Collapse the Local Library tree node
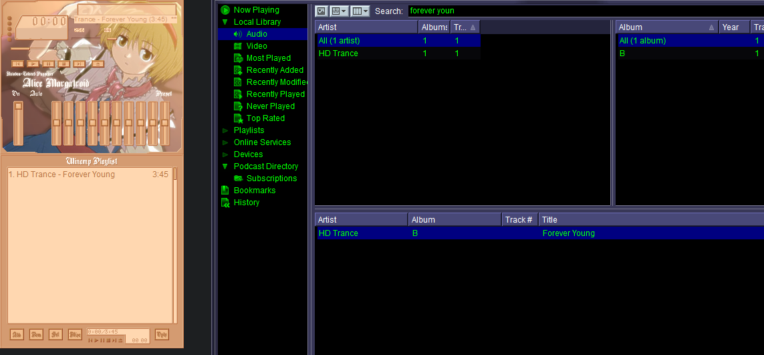The height and width of the screenshot is (355, 764). click(x=225, y=22)
